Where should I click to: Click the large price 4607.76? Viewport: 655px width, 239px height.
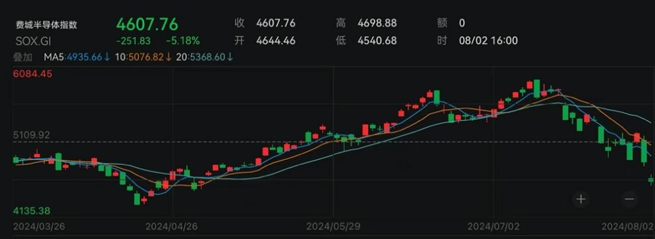click(x=147, y=24)
